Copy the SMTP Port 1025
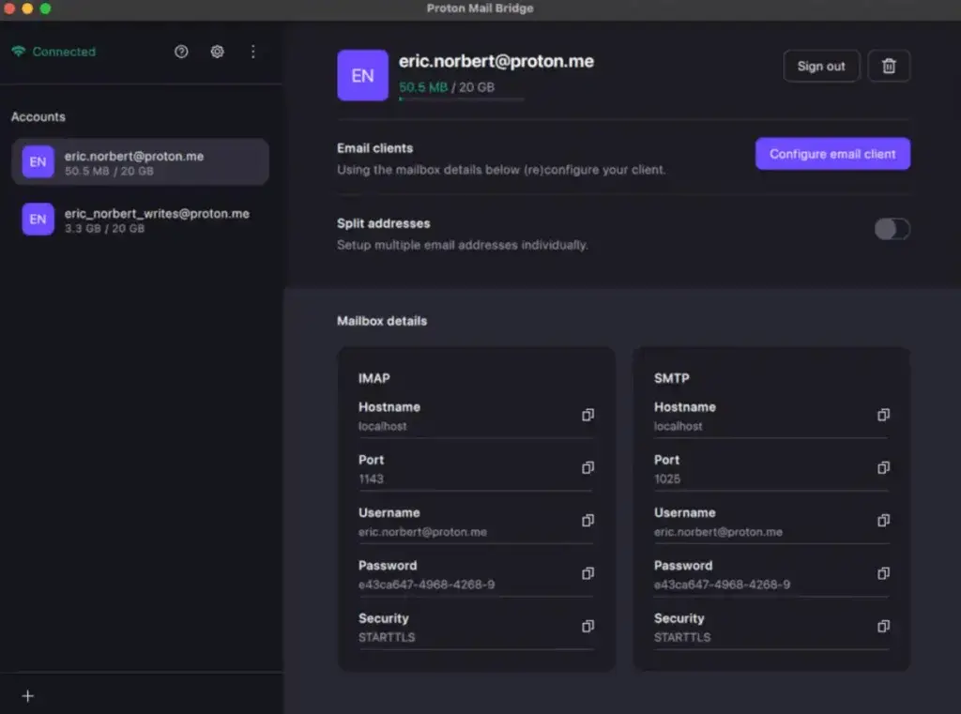Image resolution: width=961 pixels, height=714 pixels. tap(883, 467)
